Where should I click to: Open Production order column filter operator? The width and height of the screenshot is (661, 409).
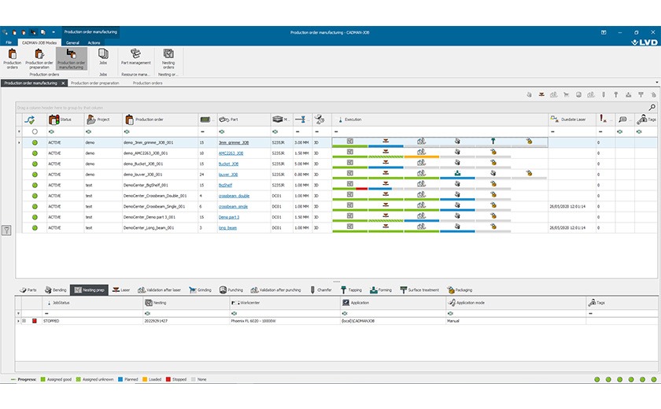[x=127, y=131]
